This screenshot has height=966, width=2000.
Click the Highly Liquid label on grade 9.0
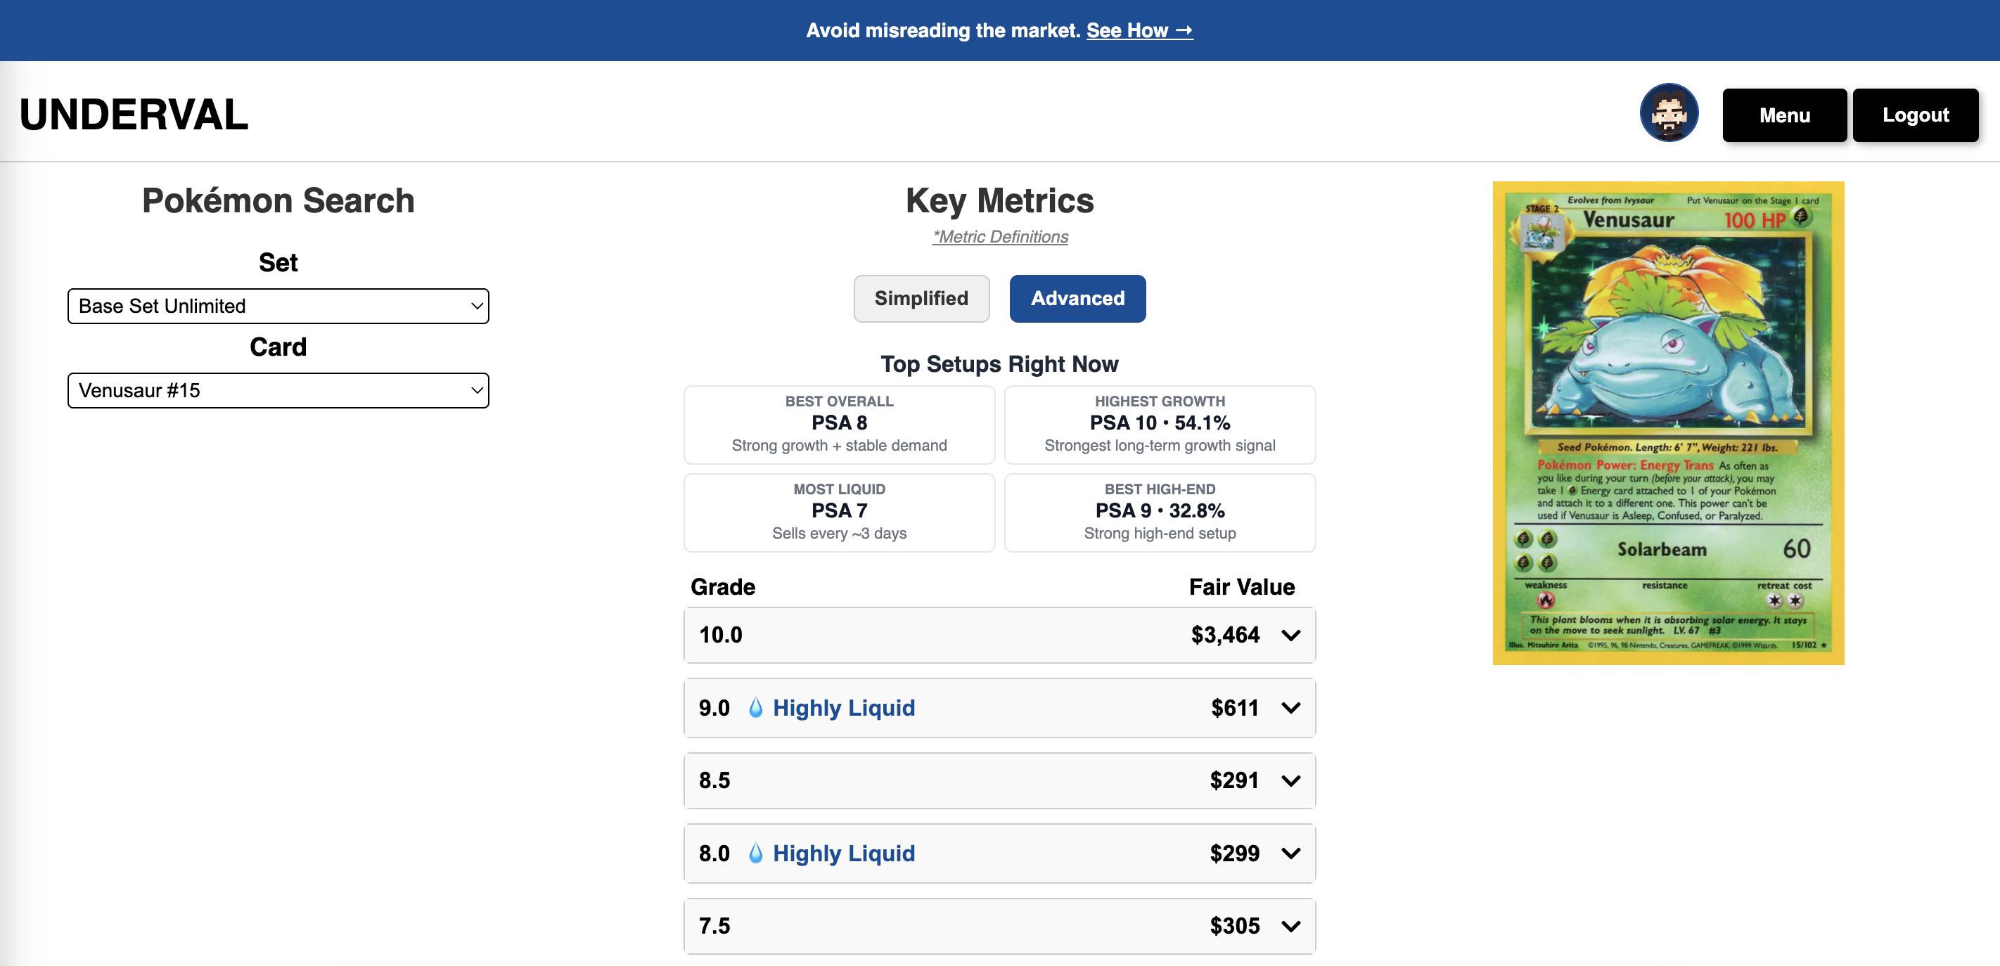point(843,707)
